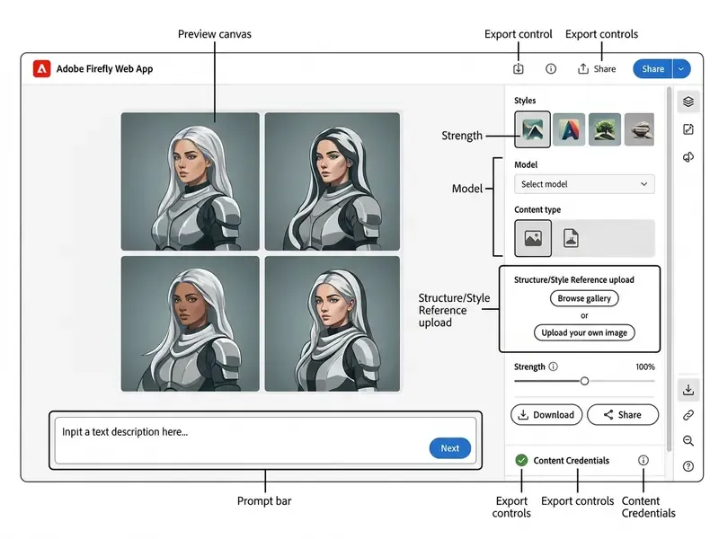Click Share with upload arrow in header
The width and height of the screenshot is (719, 539).
pyautogui.click(x=597, y=69)
